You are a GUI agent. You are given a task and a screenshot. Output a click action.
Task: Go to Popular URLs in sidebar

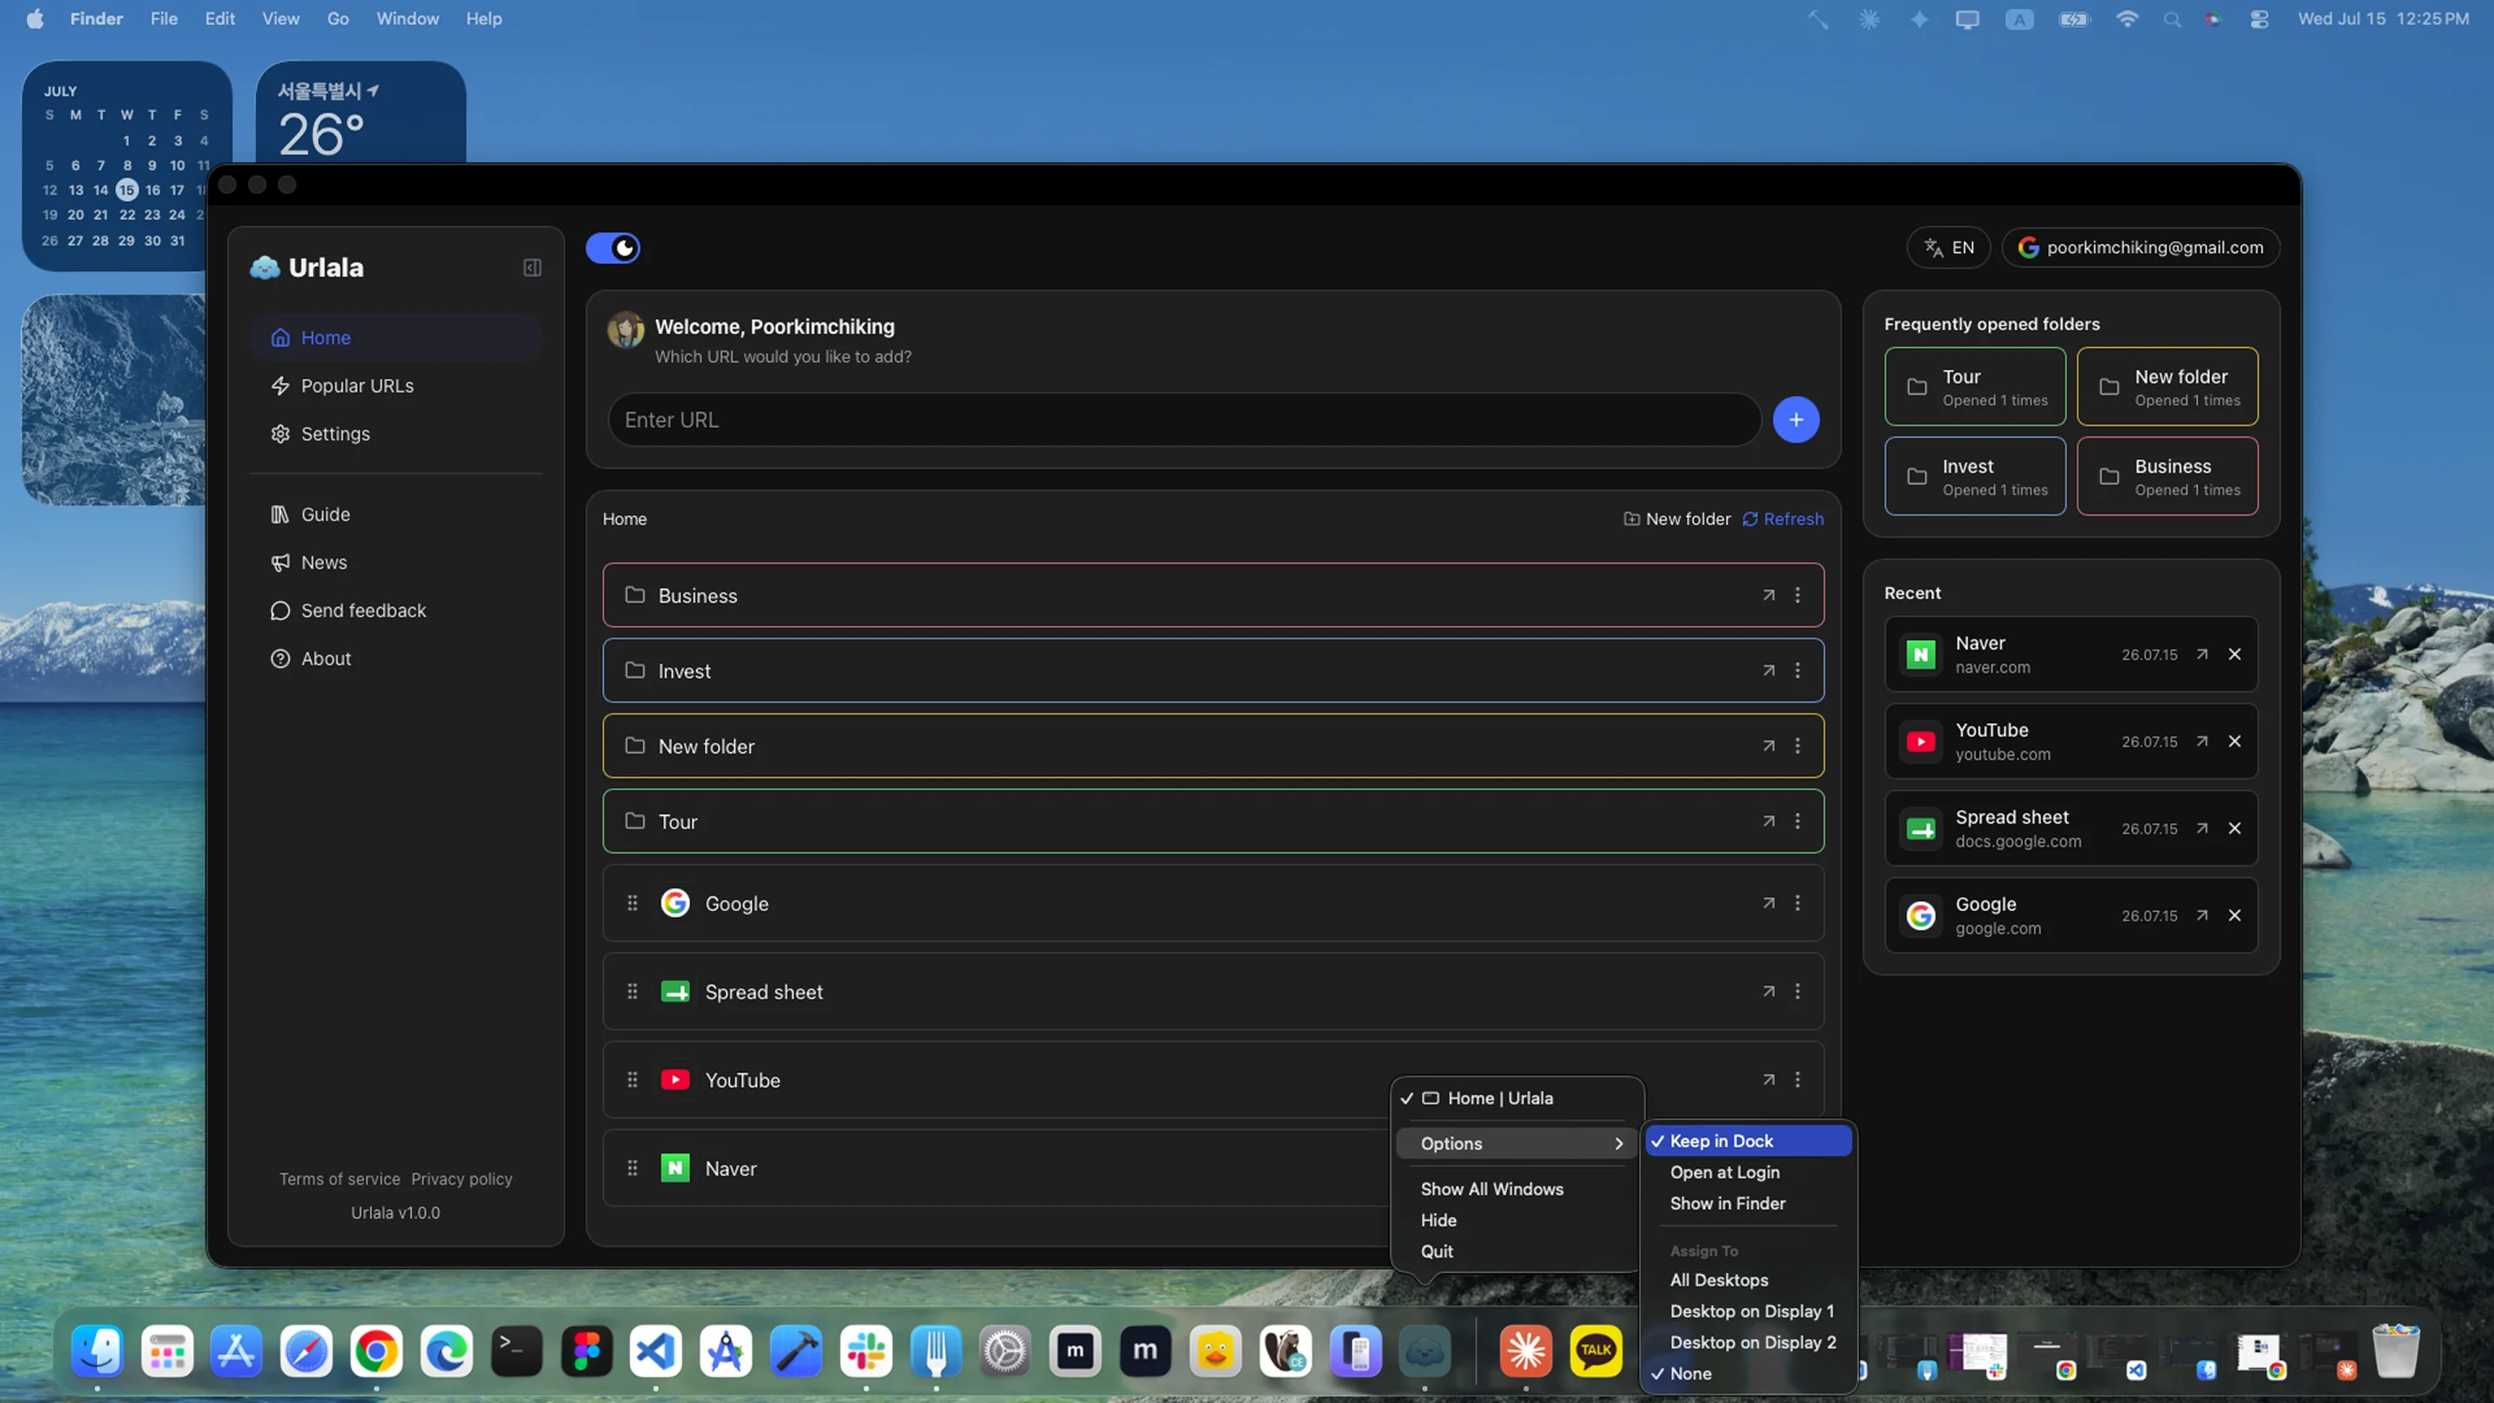click(395, 385)
